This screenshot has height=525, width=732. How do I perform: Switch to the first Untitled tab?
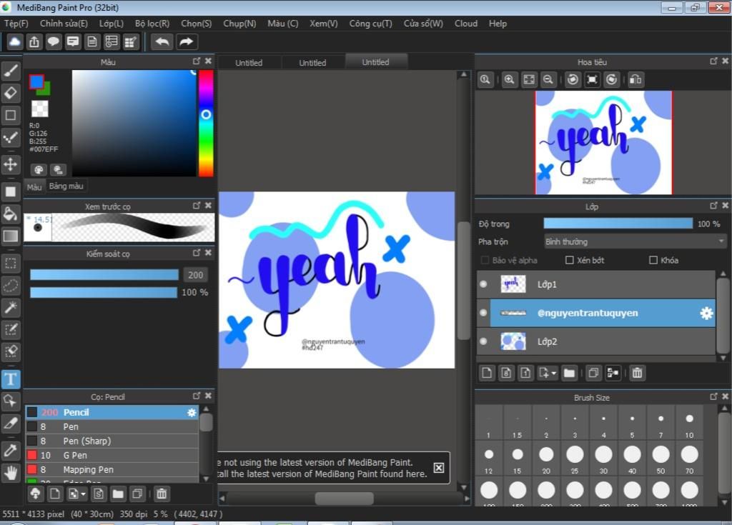tap(249, 63)
